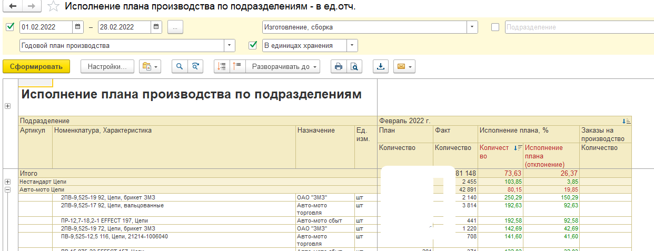654x251 pixels.
Task: Expand all groups icon
Action: (237, 67)
